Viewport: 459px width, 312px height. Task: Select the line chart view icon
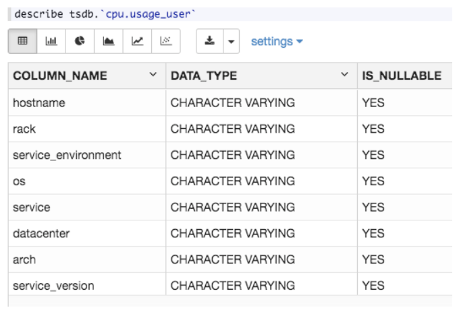(137, 41)
